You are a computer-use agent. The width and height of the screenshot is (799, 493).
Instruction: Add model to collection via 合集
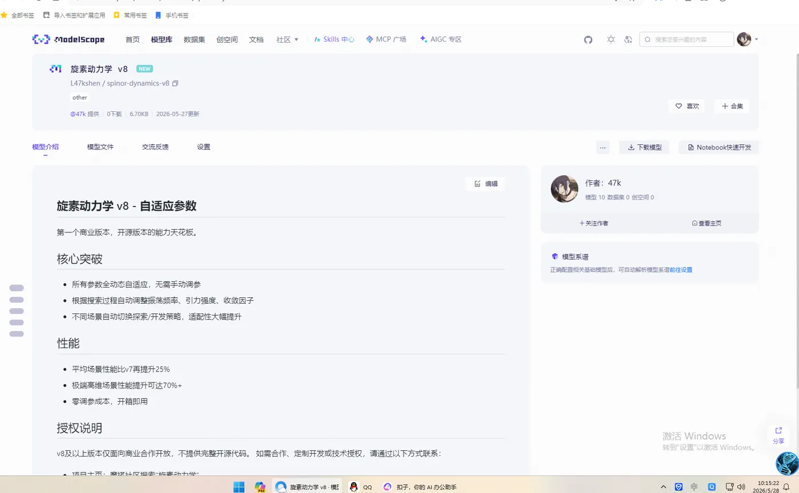click(732, 106)
